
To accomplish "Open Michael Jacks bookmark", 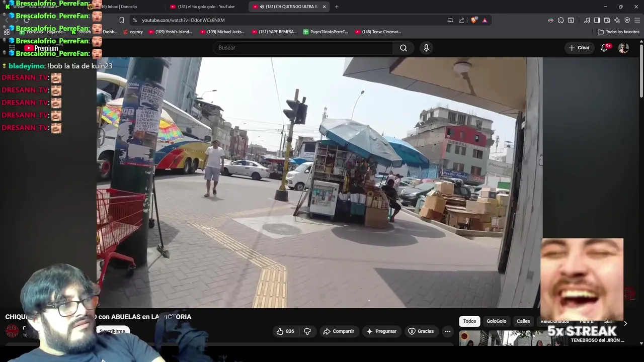I will coord(222,32).
